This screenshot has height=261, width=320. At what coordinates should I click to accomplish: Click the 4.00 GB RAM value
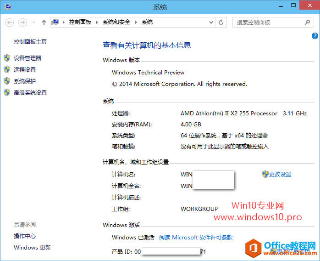pyautogui.click(x=191, y=125)
